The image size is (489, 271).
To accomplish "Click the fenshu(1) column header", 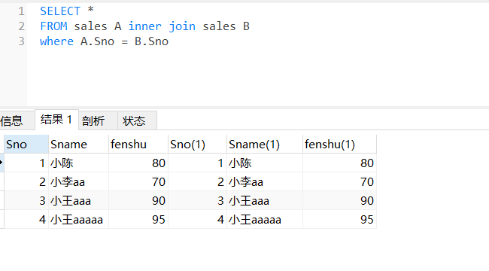I will click(339, 145).
